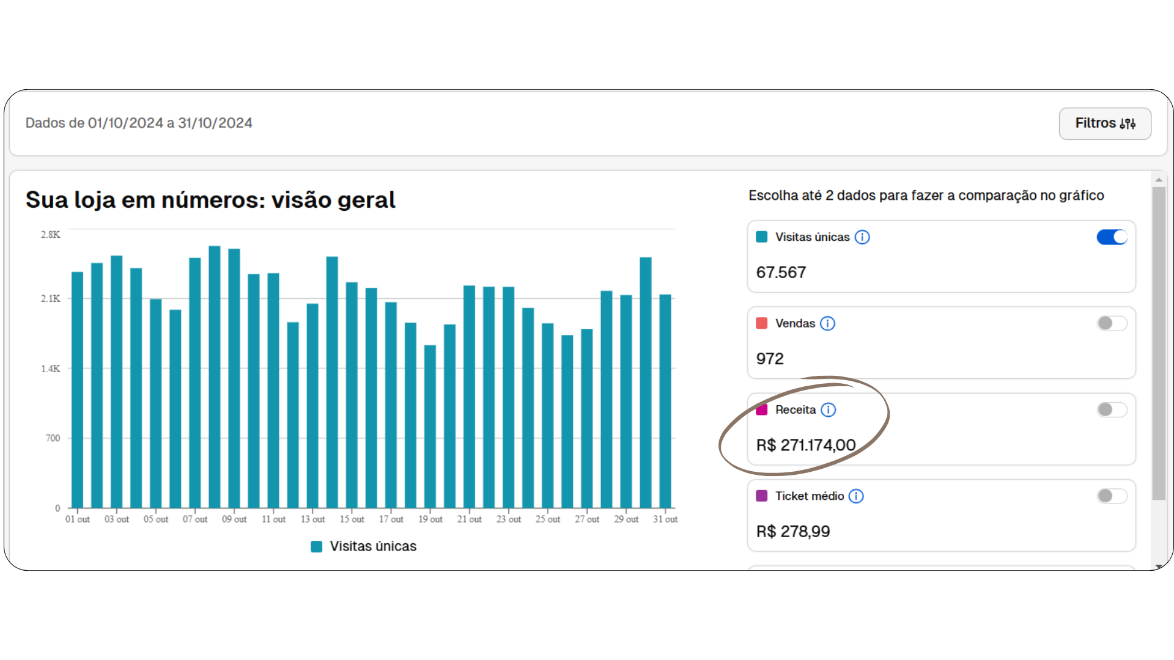
Task: Click the Visitas únicas info icon
Action: [862, 237]
